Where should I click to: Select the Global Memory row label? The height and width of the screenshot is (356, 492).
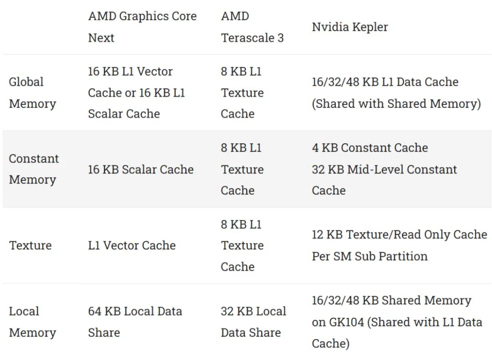point(32,92)
